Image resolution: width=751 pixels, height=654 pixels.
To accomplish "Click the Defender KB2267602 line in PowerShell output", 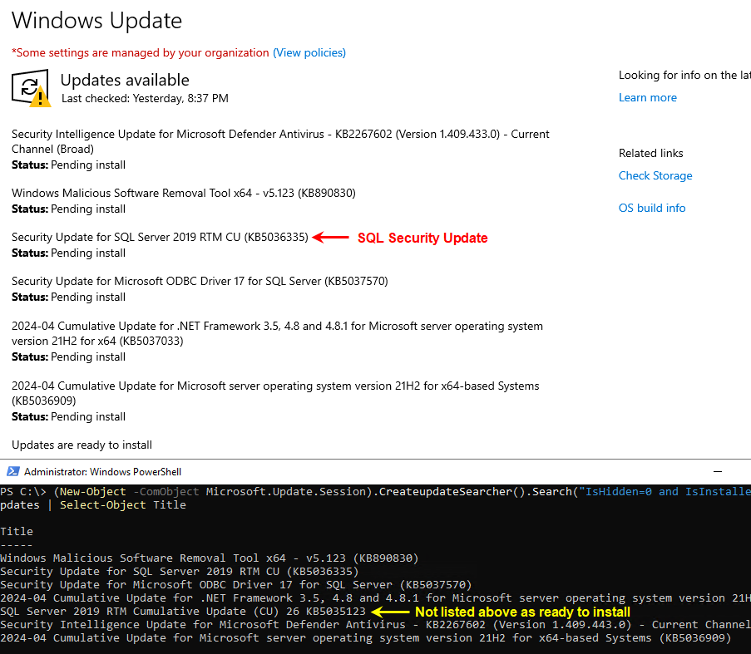I will (376, 625).
